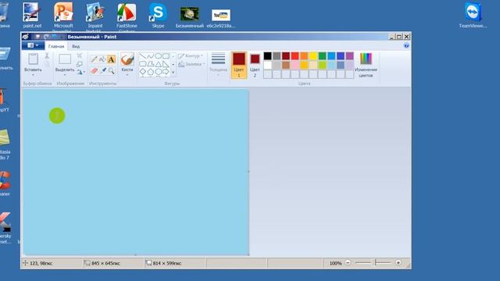This screenshot has height=281, width=500.
Task: Select the Text tool with letter A
Action: pyautogui.click(x=111, y=59)
